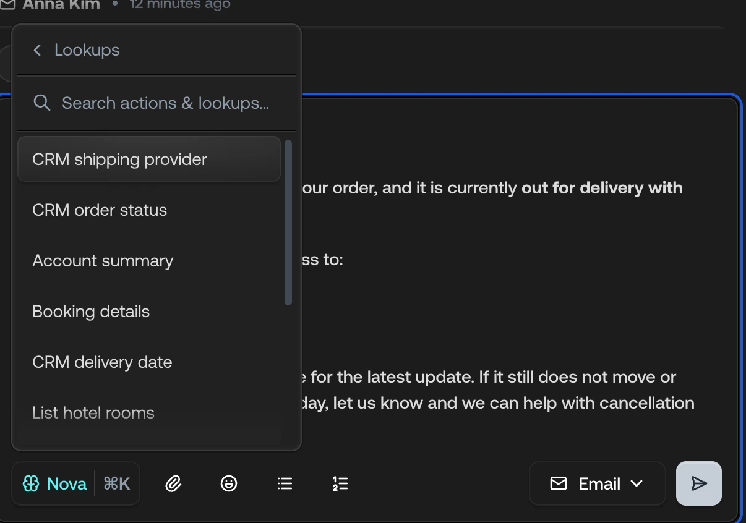This screenshot has height=523, width=746.
Task: Insert a numbered list
Action: 340,483
